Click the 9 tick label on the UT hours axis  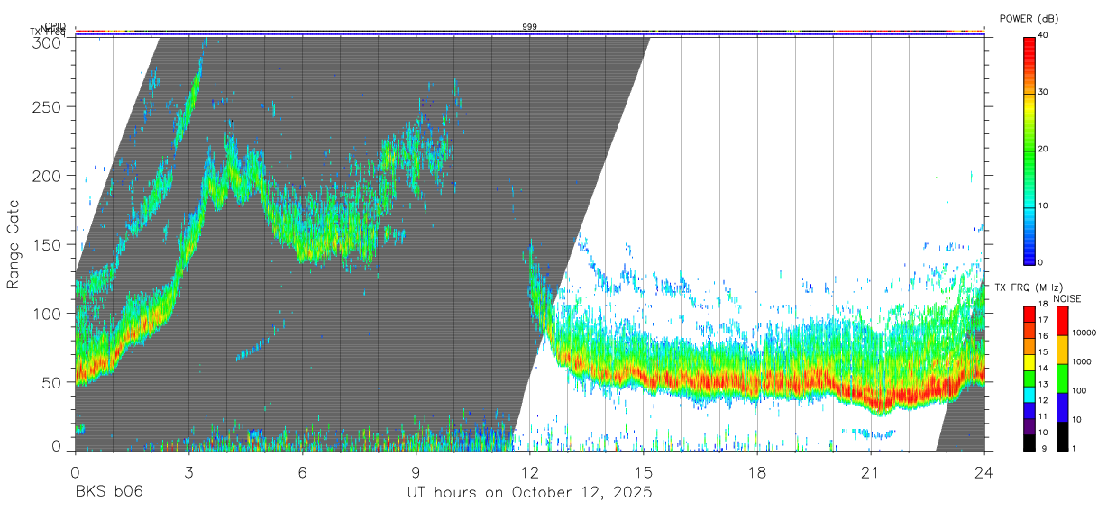coord(416,471)
